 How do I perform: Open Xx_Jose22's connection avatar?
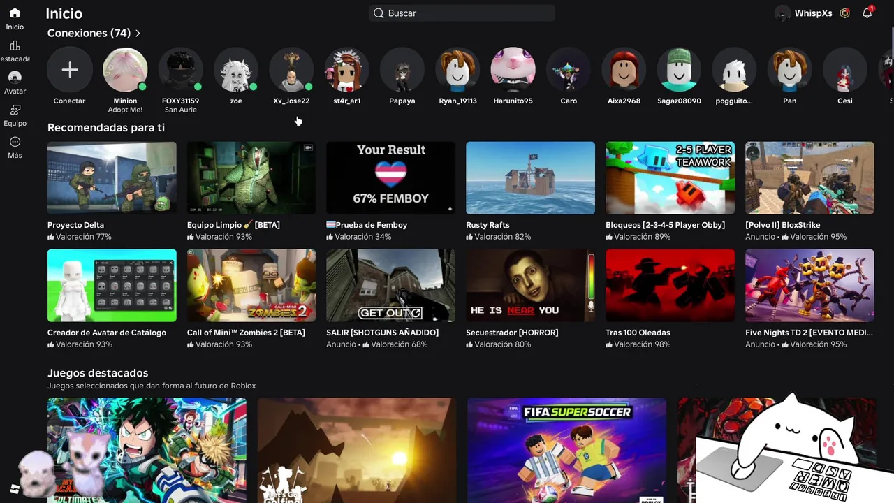[291, 70]
